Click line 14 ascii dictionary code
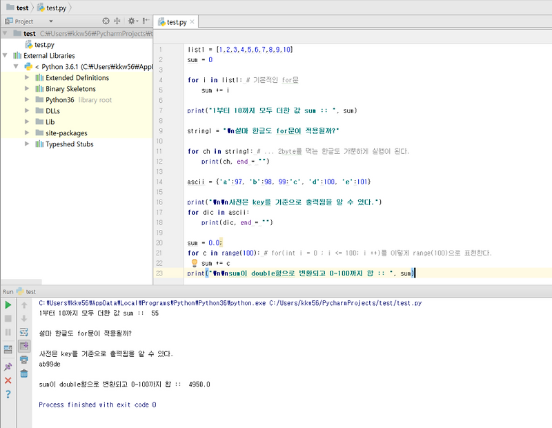The width and height of the screenshot is (552, 428). pyautogui.click(x=279, y=182)
